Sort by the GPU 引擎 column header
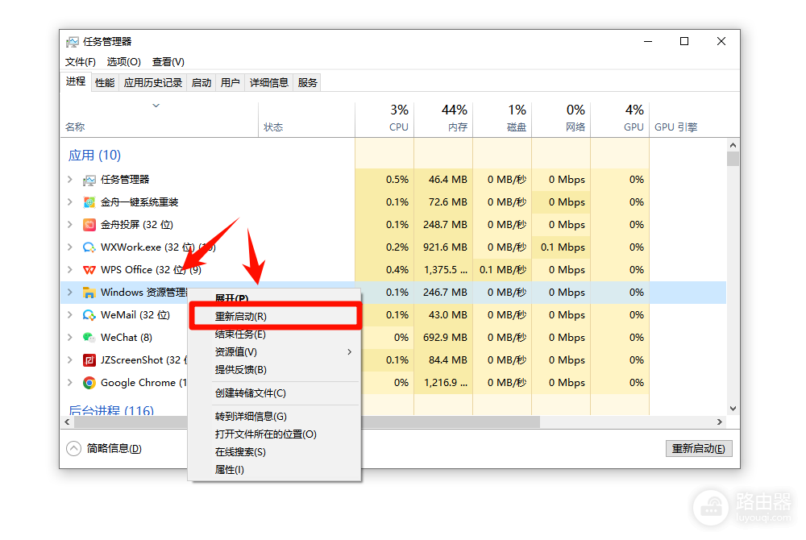 (675, 127)
